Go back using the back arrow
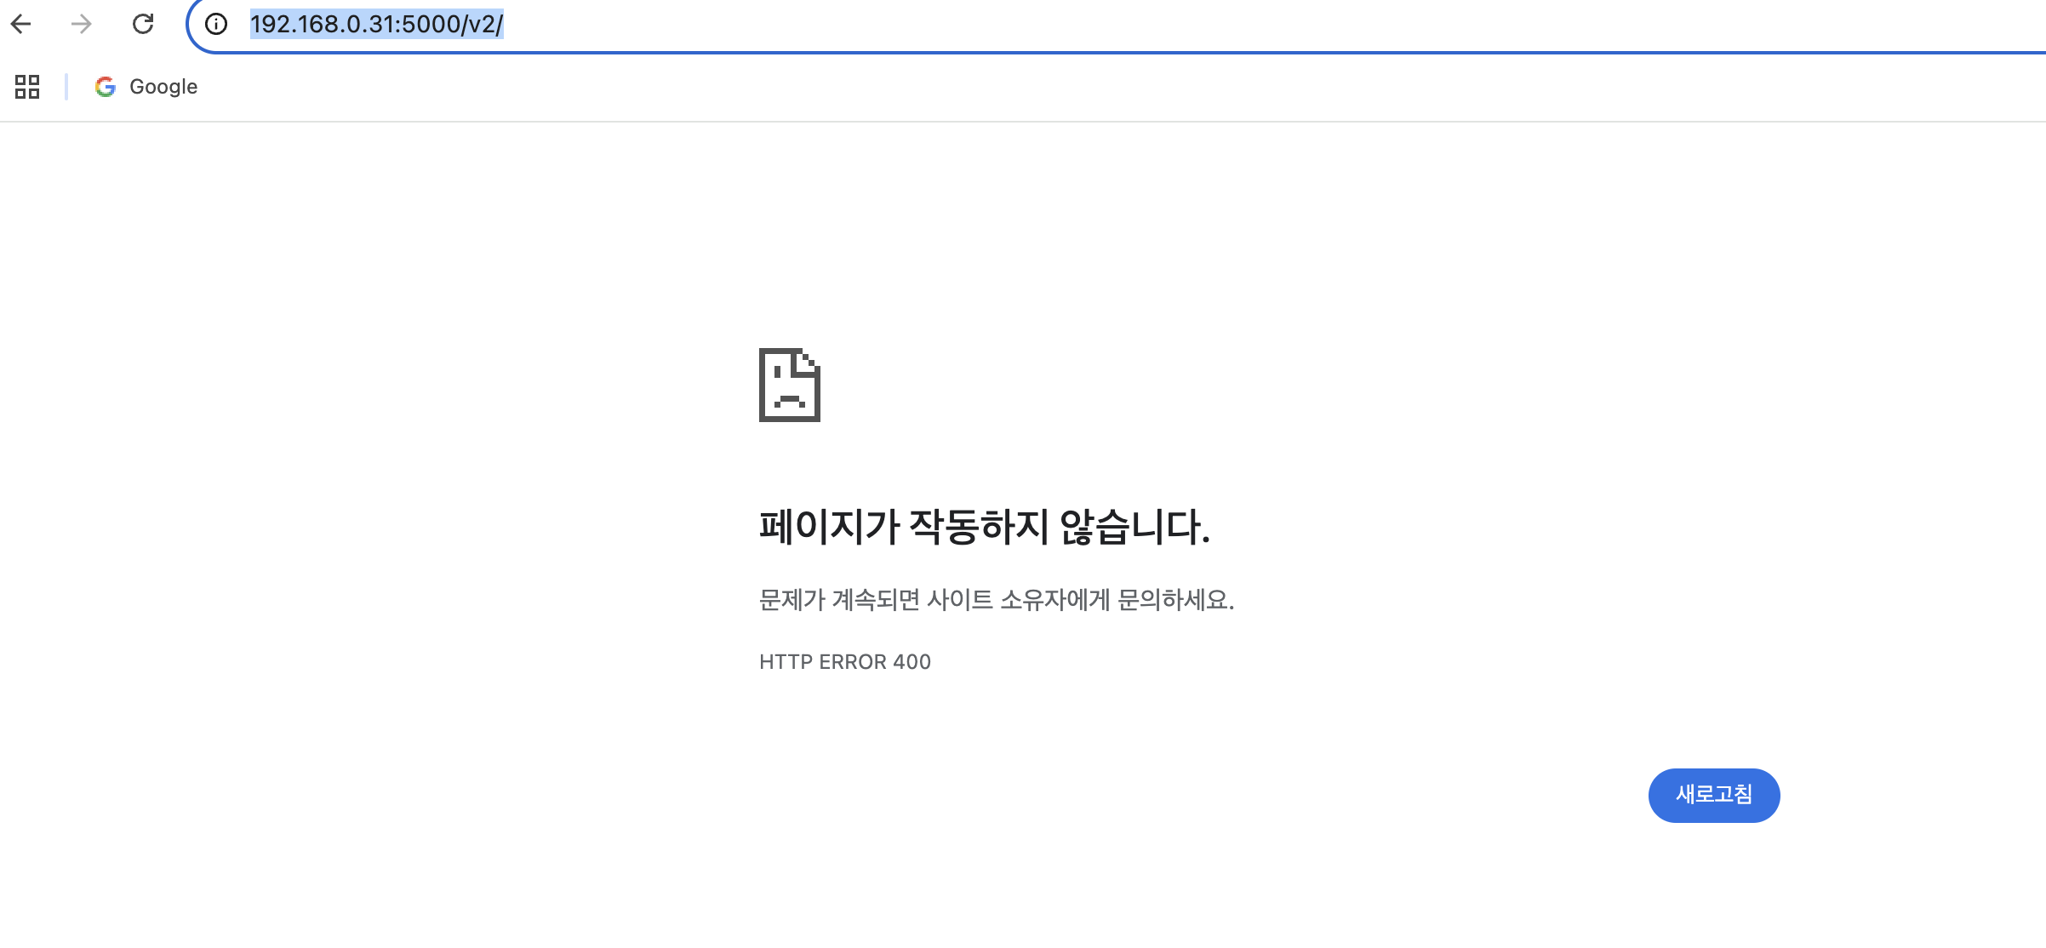The width and height of the screenshot is (2046, 948). tap(21, 24)
